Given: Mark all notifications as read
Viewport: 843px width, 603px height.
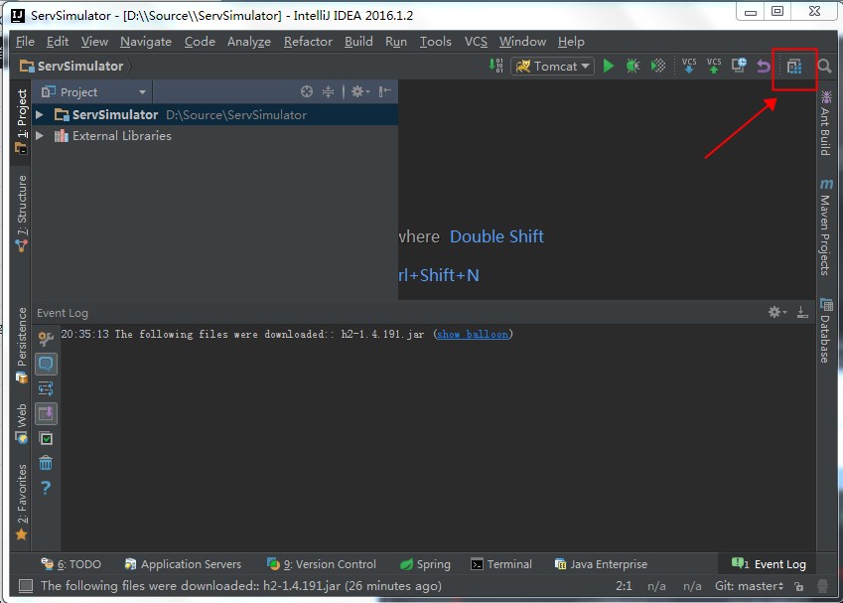Looking at the screenshot, I should [46, 438].
